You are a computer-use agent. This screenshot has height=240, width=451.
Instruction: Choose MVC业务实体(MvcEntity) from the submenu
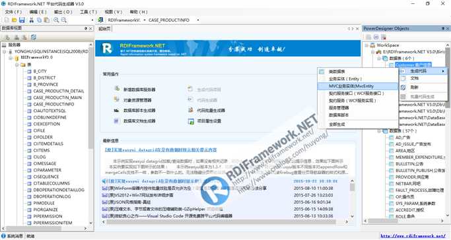pyautogui.click(x=357, y=86)
